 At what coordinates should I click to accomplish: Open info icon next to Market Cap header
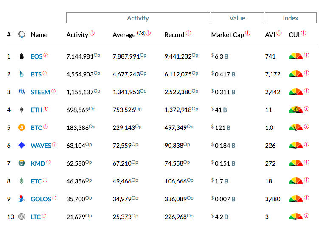[248, 33]
